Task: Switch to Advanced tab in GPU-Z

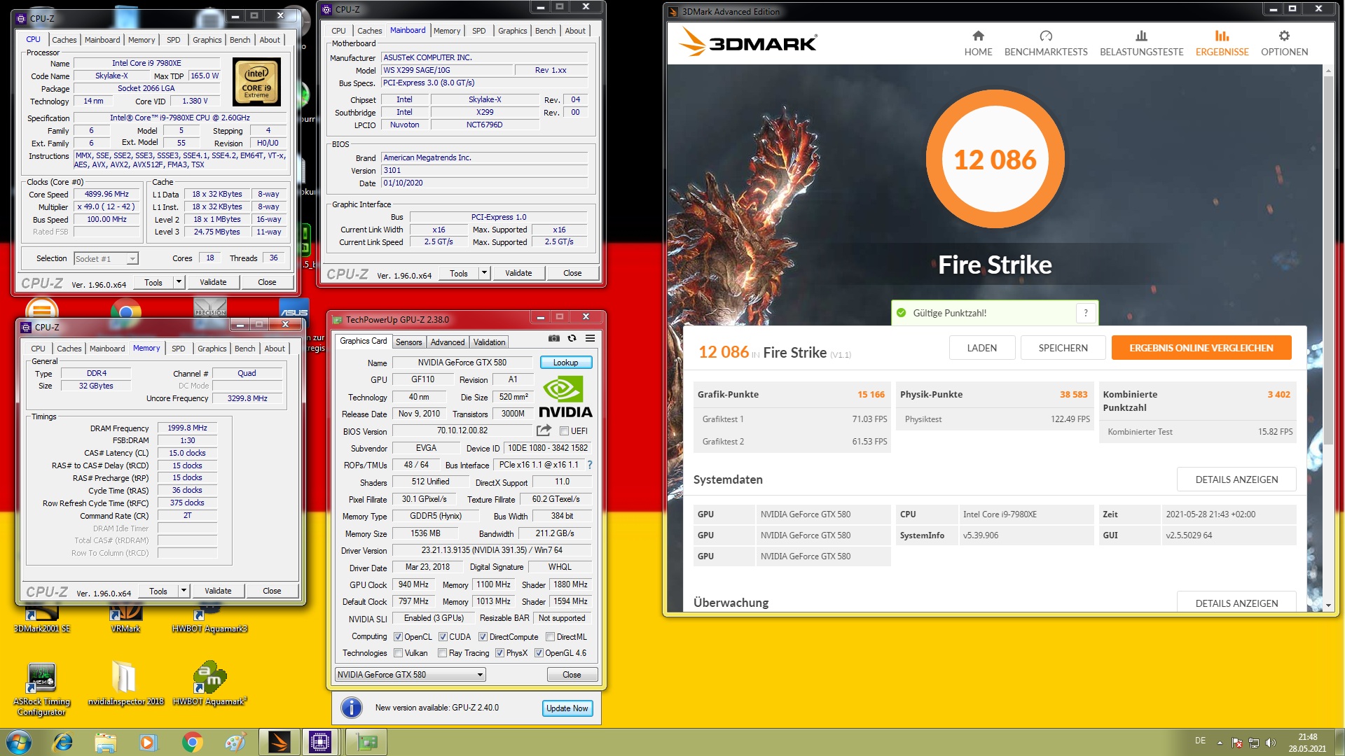Action: 448,342
